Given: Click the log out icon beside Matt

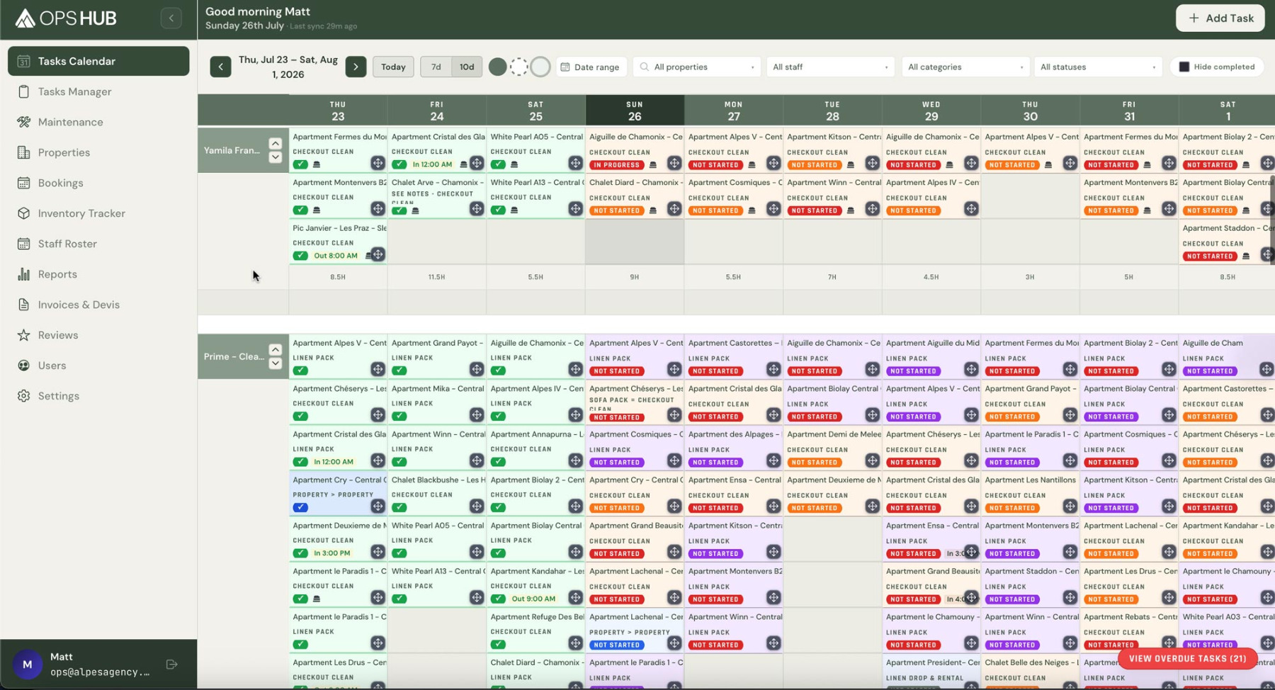Looking at the screenshot, I should [x=171, y=664].
